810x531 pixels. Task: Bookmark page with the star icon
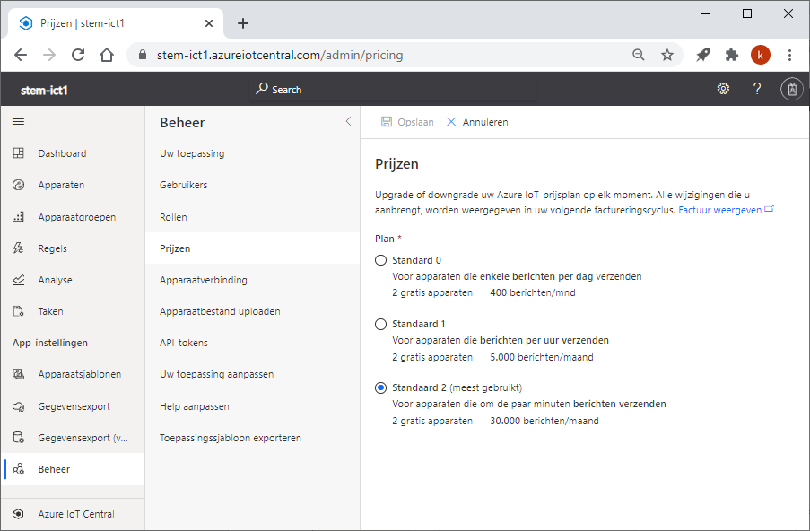[x=667, y=55]
